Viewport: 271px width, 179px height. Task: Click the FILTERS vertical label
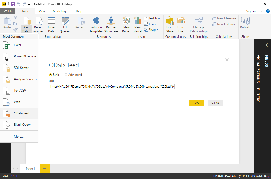coord(258,95)
